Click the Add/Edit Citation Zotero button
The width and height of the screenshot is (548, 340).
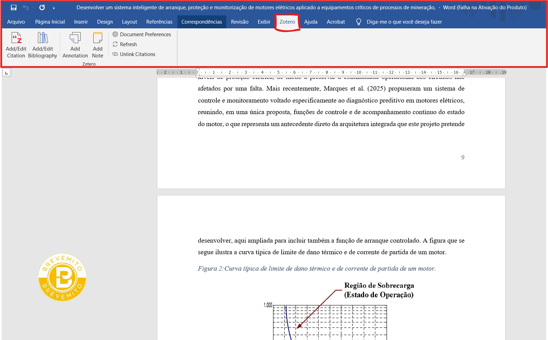click(16, 45)
